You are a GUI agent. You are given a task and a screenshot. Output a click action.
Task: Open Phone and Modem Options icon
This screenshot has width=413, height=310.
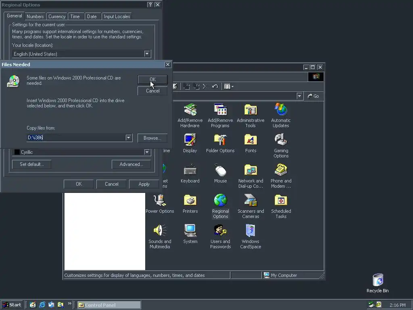pos(281,176)
